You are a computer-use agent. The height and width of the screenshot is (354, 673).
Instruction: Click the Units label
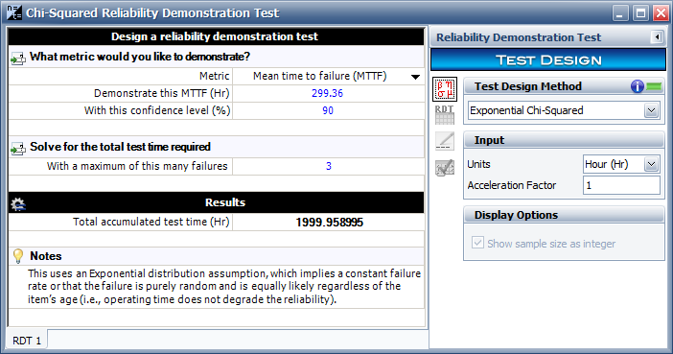(x=478, y=164)
